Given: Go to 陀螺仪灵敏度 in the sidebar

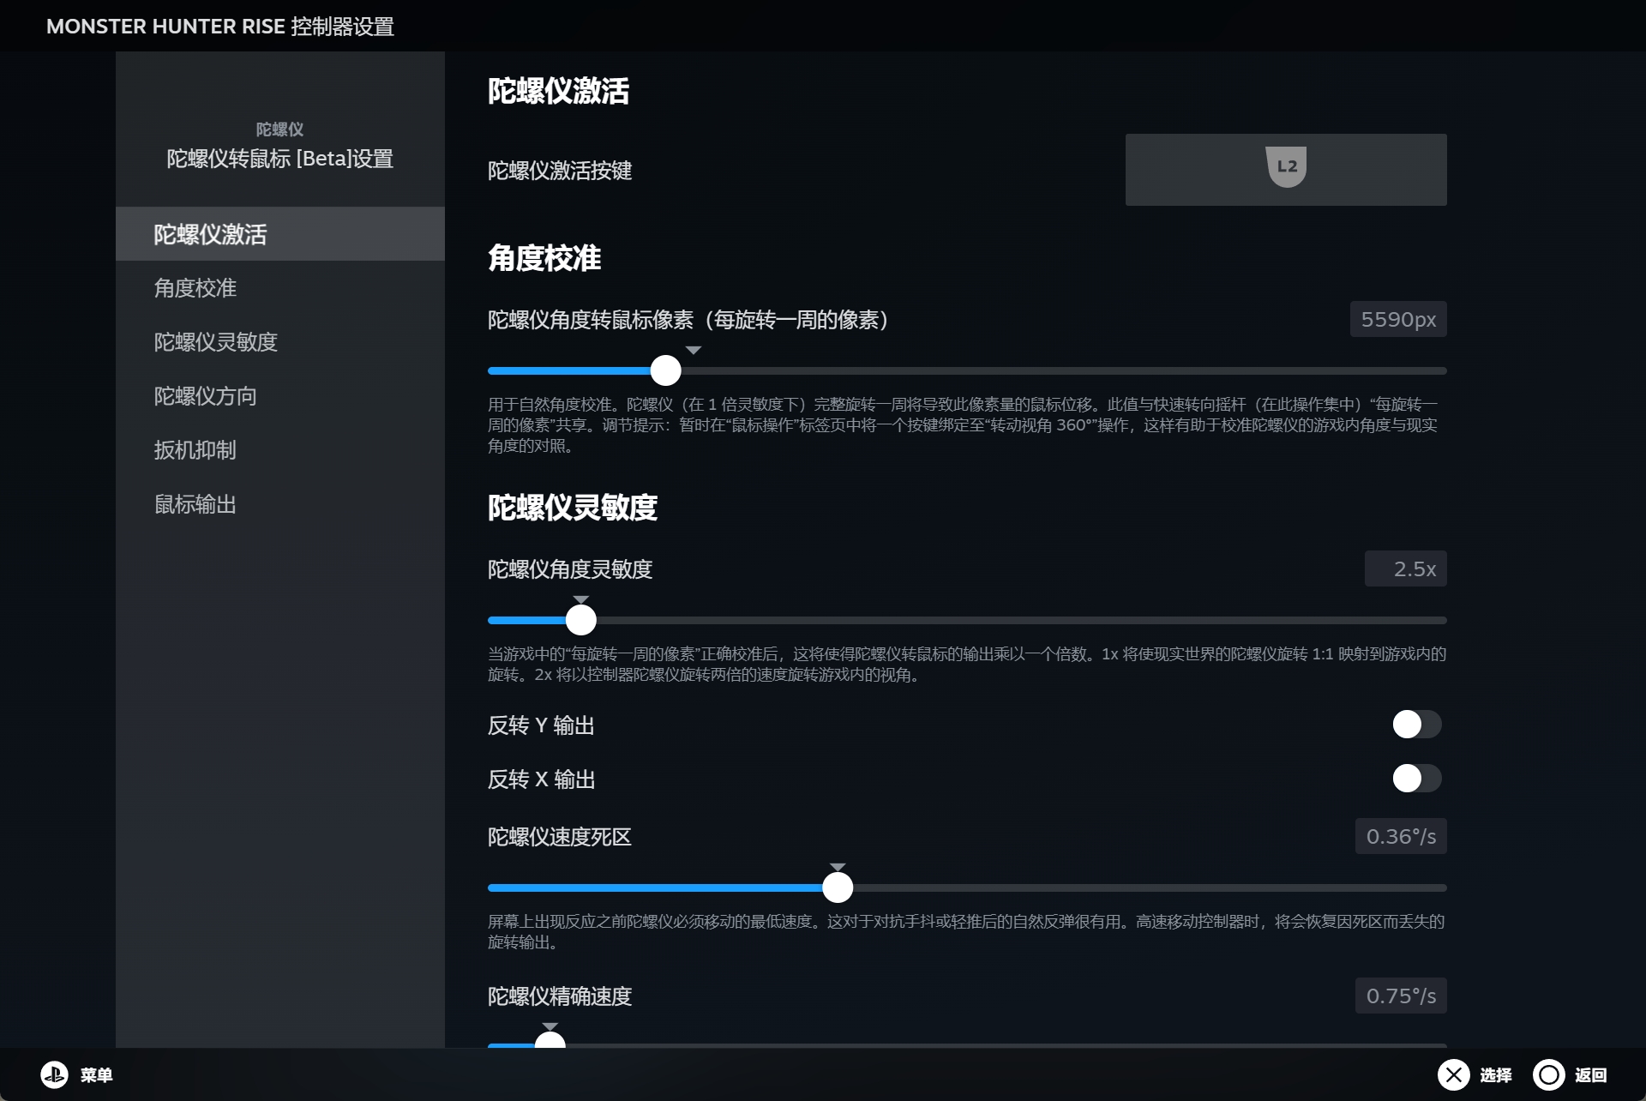Looking at the screenshot, I should tap(280, 342).
